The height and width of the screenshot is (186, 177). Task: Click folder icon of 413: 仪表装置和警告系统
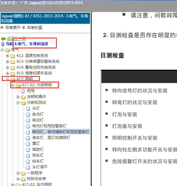[13, 62]
